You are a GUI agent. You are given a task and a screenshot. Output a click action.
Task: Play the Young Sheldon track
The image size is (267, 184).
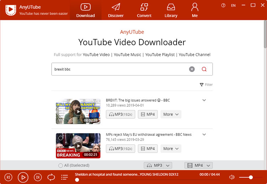(23, 177)
